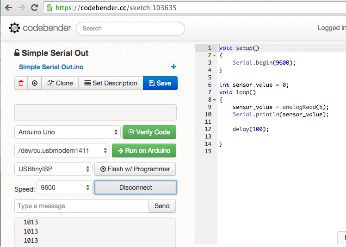Disconnect the serial monitor
The width and height of the screenshot is (346, 247).
(x=135, y=187)
